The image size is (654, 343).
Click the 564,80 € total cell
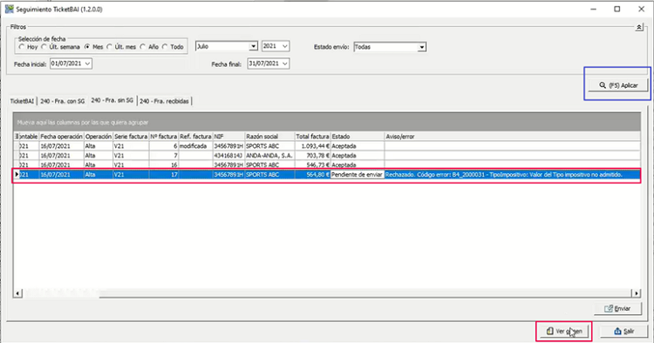tap(312, 175)
